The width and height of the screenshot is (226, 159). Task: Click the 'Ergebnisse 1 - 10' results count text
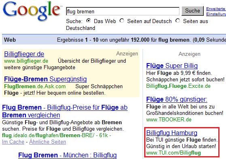[x=78, y=40]
